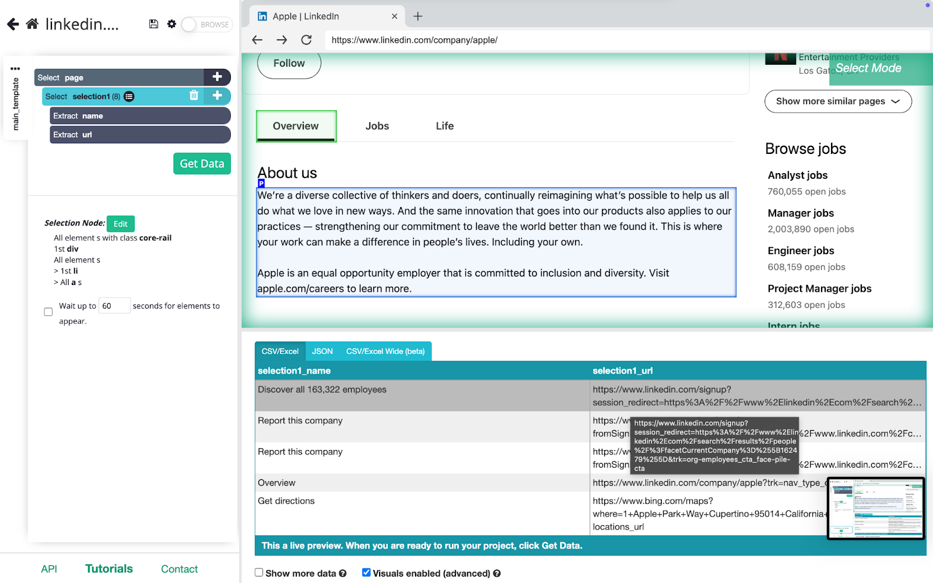Uncheck Visuals enabled (advanced) checkbox

click(366, 573)
